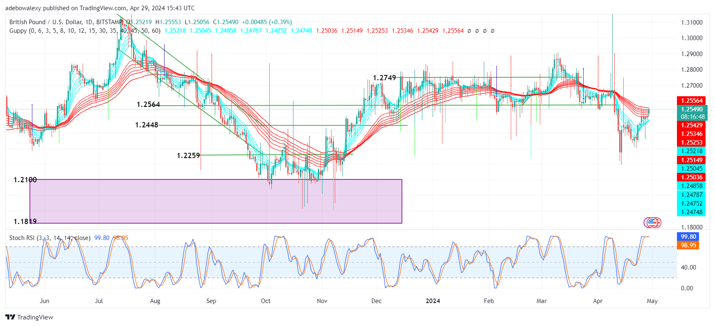The height and width of the screenshot is (326, 715).
Task: Click the cyan 1.24748 price axis tag
Action: click(692, 212)
